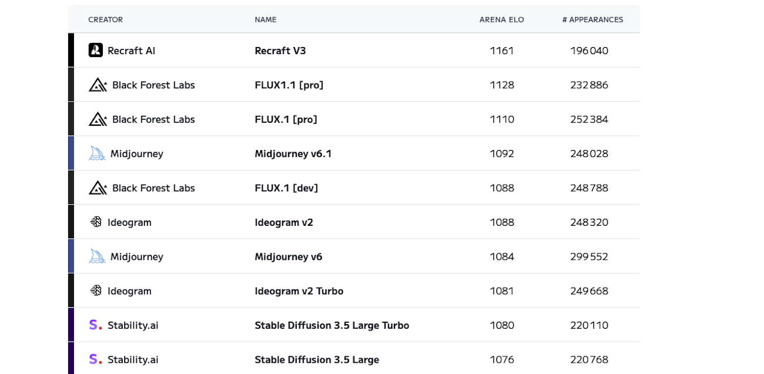The width and height of the screenshot is (764, 374).
Task: Click purple color bar of Stable Diffusion 3.5 Large
Action: [71, 359]
